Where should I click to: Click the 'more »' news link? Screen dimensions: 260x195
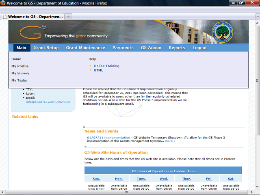click(170, 141)
